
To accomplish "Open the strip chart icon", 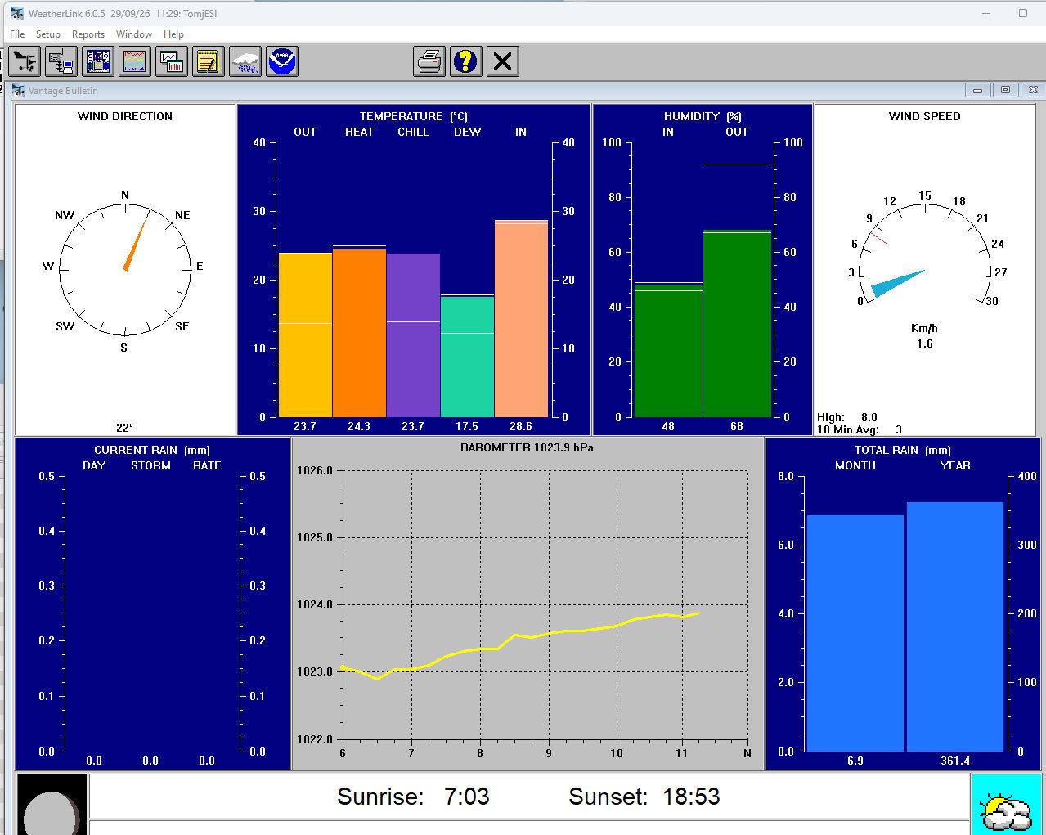I will pyautogui.click(x=135, y=61).
